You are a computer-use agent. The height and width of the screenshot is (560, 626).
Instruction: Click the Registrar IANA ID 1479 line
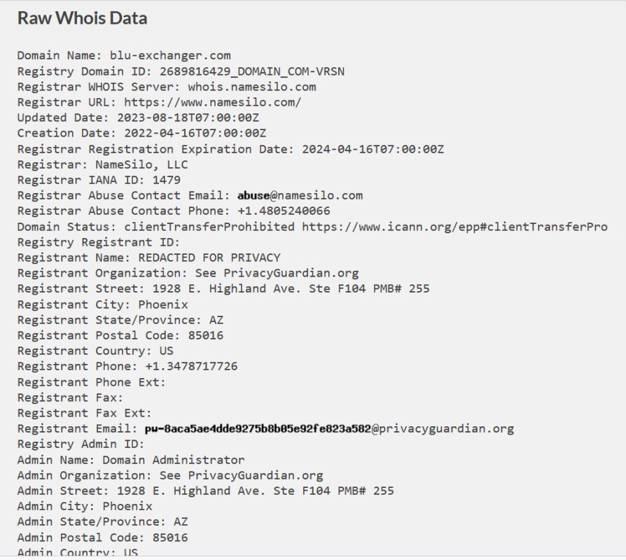[x=99, y=180]
